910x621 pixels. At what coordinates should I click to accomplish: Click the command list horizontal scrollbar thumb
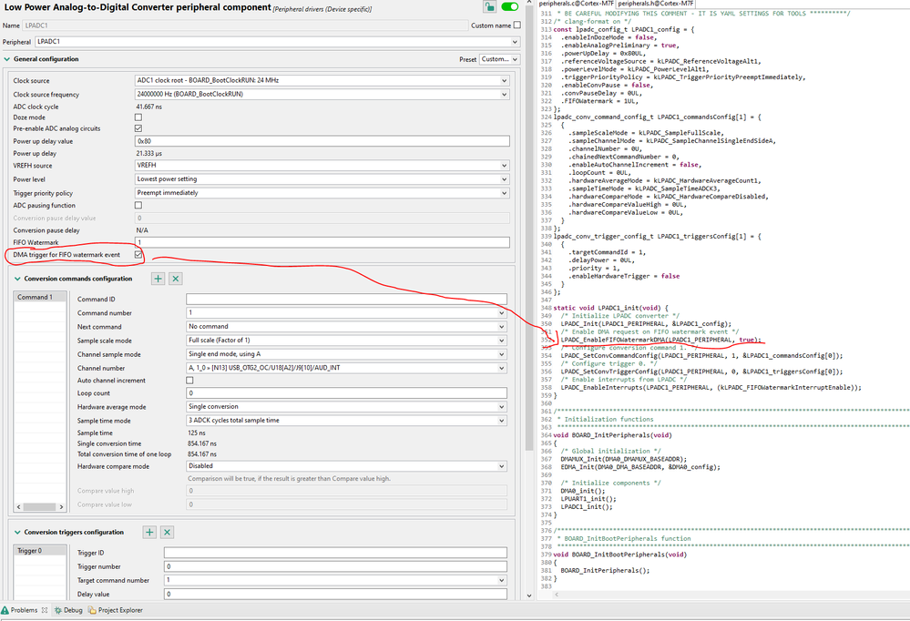(x=39, y=506)
